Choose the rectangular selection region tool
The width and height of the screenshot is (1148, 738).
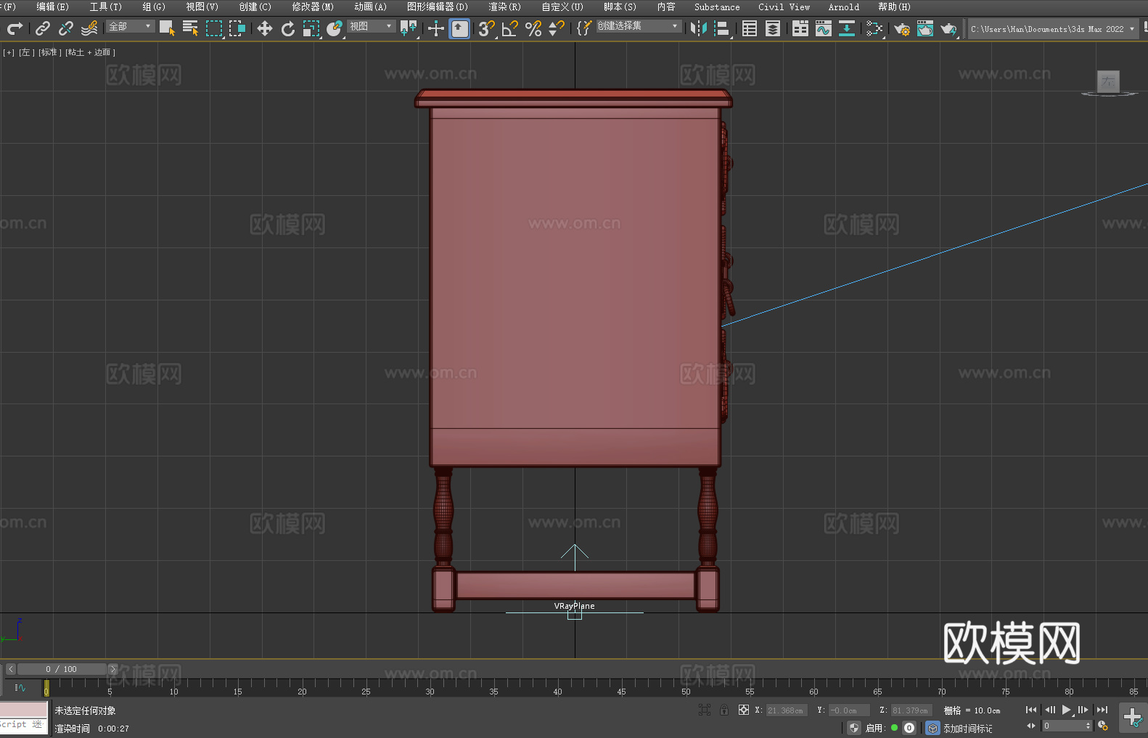point(214,28)
